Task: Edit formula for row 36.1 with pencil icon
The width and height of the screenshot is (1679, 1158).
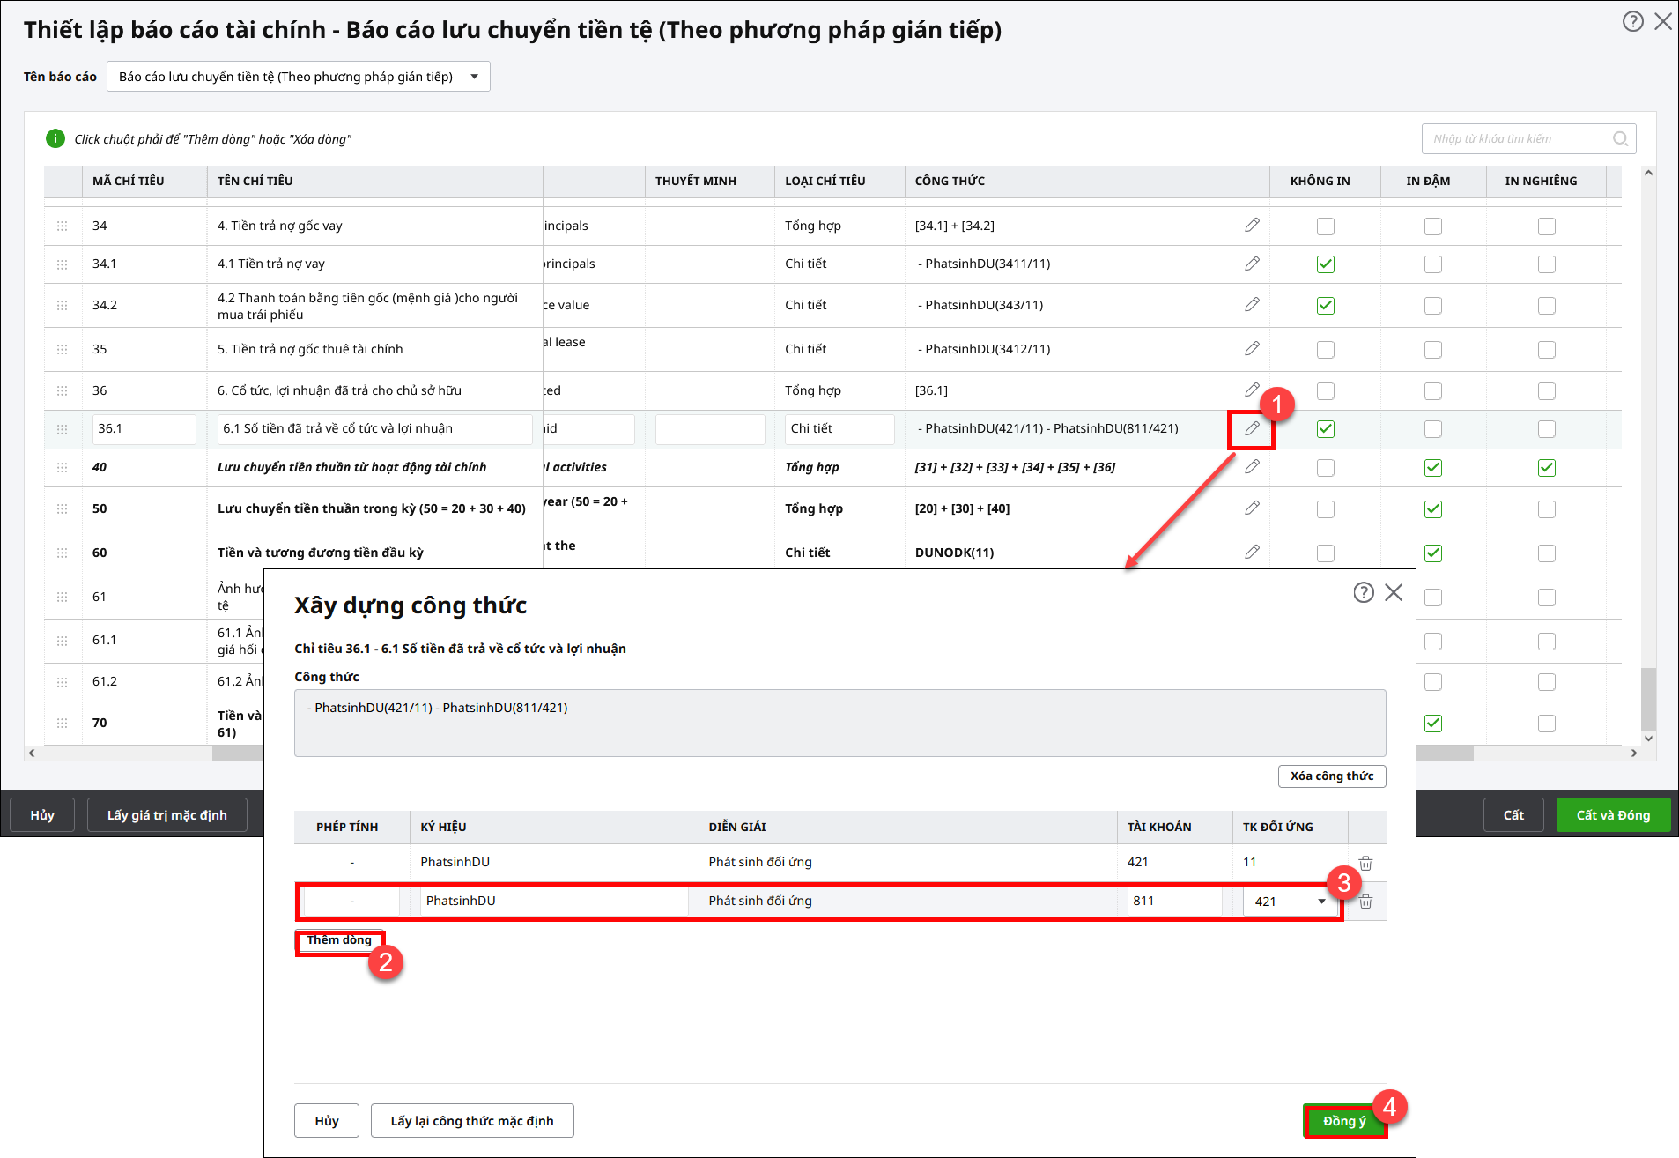Action: click(1252, 429)
